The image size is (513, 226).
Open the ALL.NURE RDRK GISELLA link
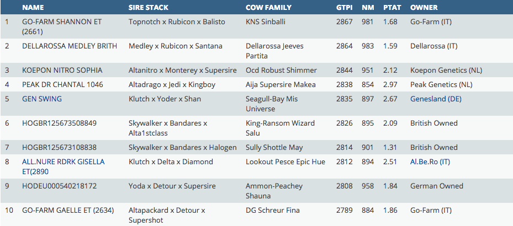[63, 162]
